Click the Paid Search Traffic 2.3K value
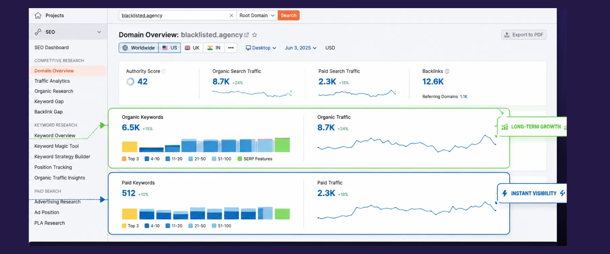610x254 pixels. [x=327, y=82]
